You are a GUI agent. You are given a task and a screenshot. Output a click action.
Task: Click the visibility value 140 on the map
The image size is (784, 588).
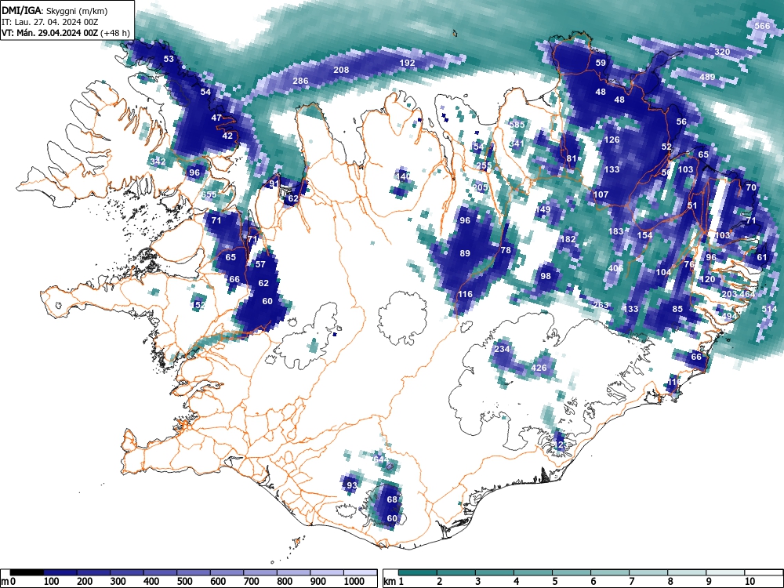[x=403, y=176]
